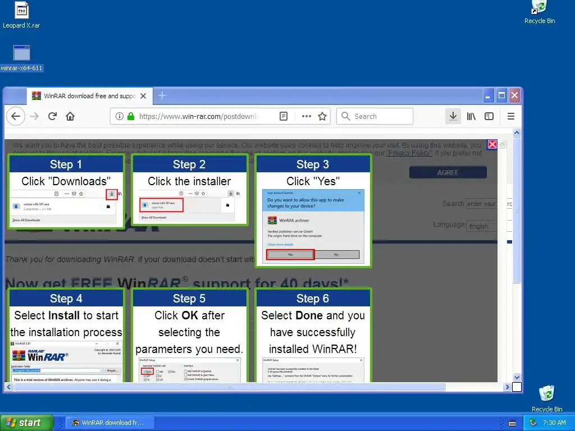Go back with the browser back arrow
The width and height of the screenshot is (575, 431).
[x=16, y=117]
